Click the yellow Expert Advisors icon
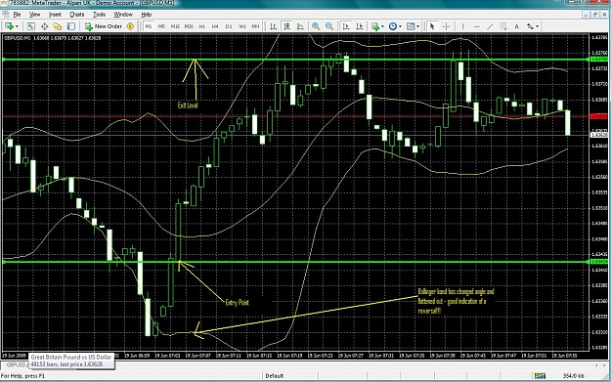Image resolution: width=611 pixels, height=382 pixels. pos(130,26)
